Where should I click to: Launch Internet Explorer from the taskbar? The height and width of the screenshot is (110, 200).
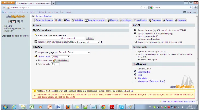[14, 107]
